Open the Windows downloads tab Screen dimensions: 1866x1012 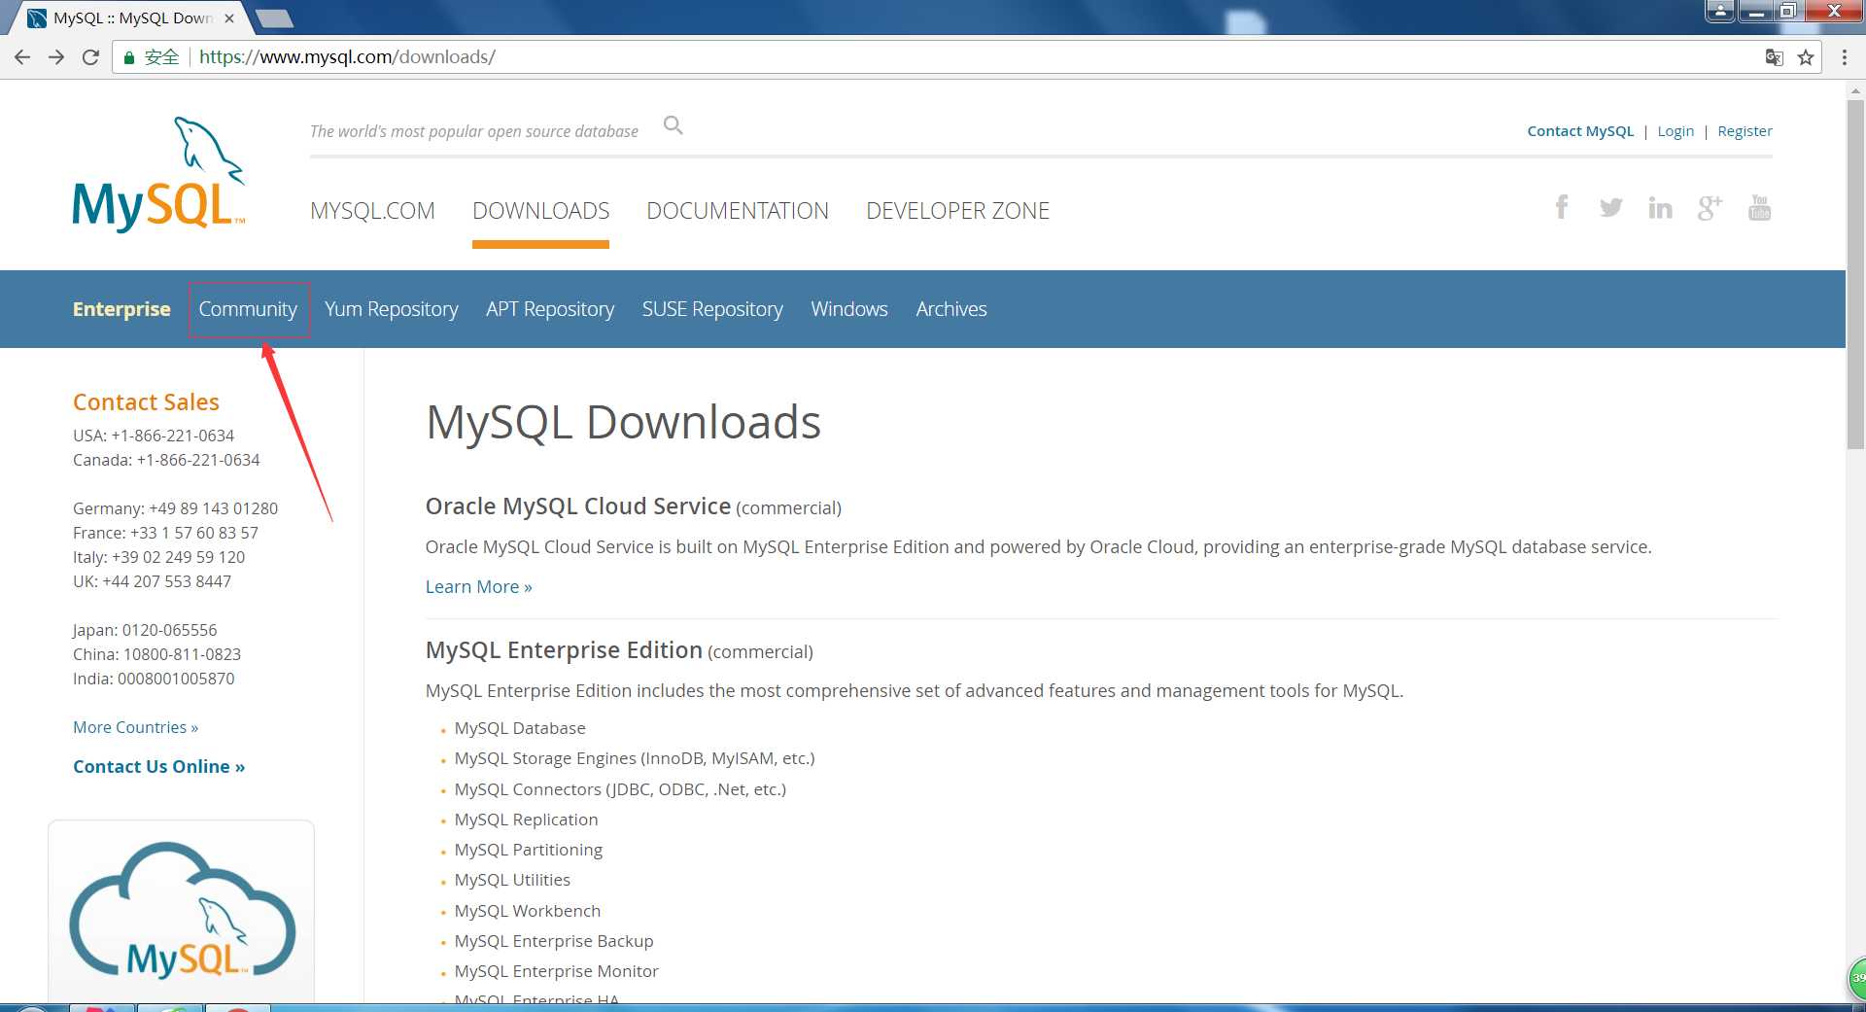pos(849,309)
